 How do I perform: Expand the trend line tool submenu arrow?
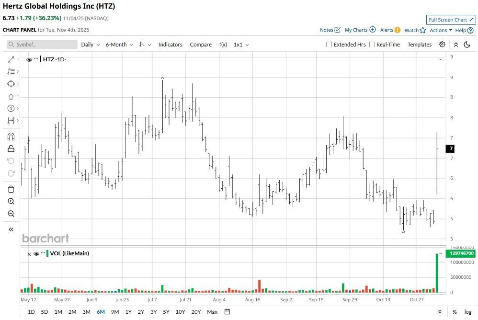[x=18, y=59]
